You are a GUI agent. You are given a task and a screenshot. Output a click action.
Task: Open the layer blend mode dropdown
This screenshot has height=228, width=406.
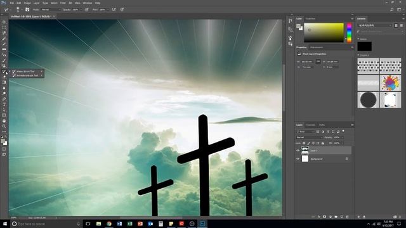click(309, 137)
